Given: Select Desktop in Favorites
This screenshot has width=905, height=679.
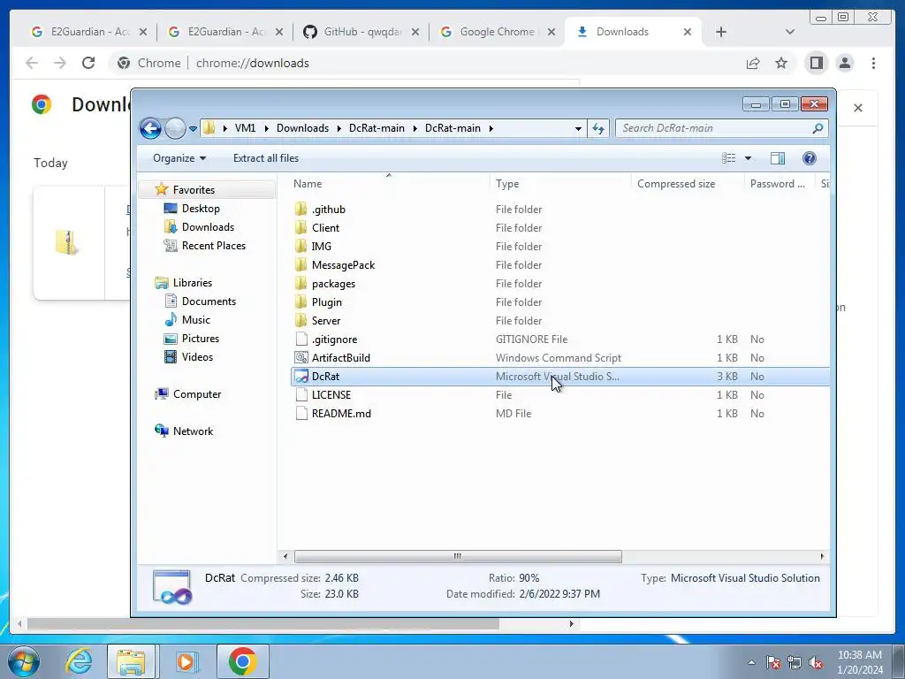Looking at the screenshot, I should 201,209.
